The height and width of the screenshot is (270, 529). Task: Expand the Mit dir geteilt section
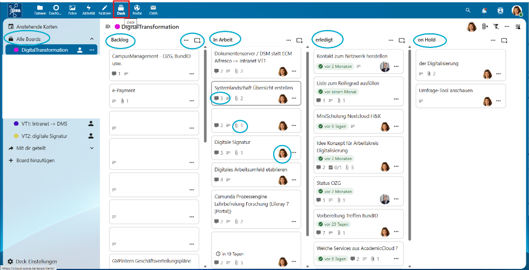(91, 148)
